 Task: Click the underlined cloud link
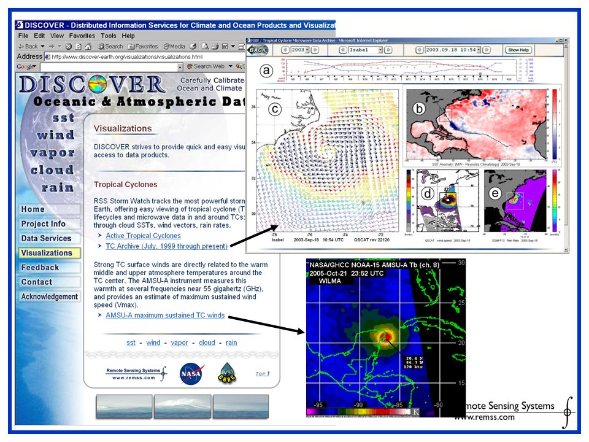[207, 343]
